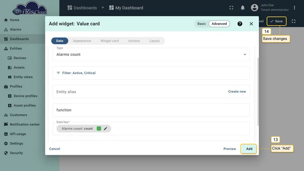Click the Security shield icon in sidebar
Image resolution: width=304 pixels, height=171 pixels.
6,153
